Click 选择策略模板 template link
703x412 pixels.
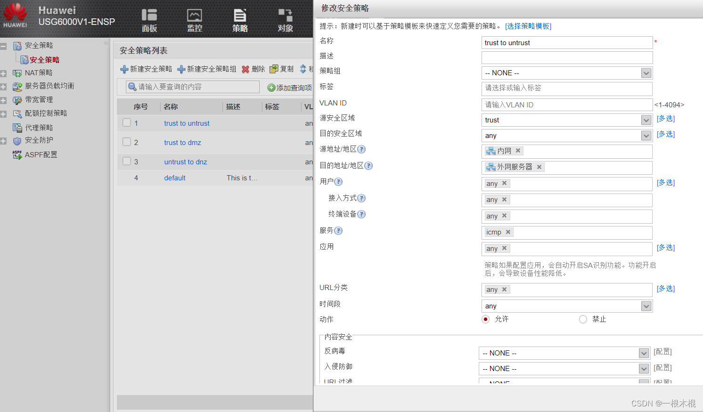coord(528,26)
